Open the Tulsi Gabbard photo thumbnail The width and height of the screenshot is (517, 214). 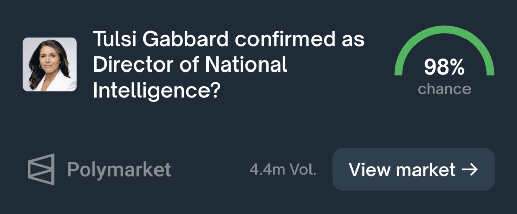[x=49, y=64]
